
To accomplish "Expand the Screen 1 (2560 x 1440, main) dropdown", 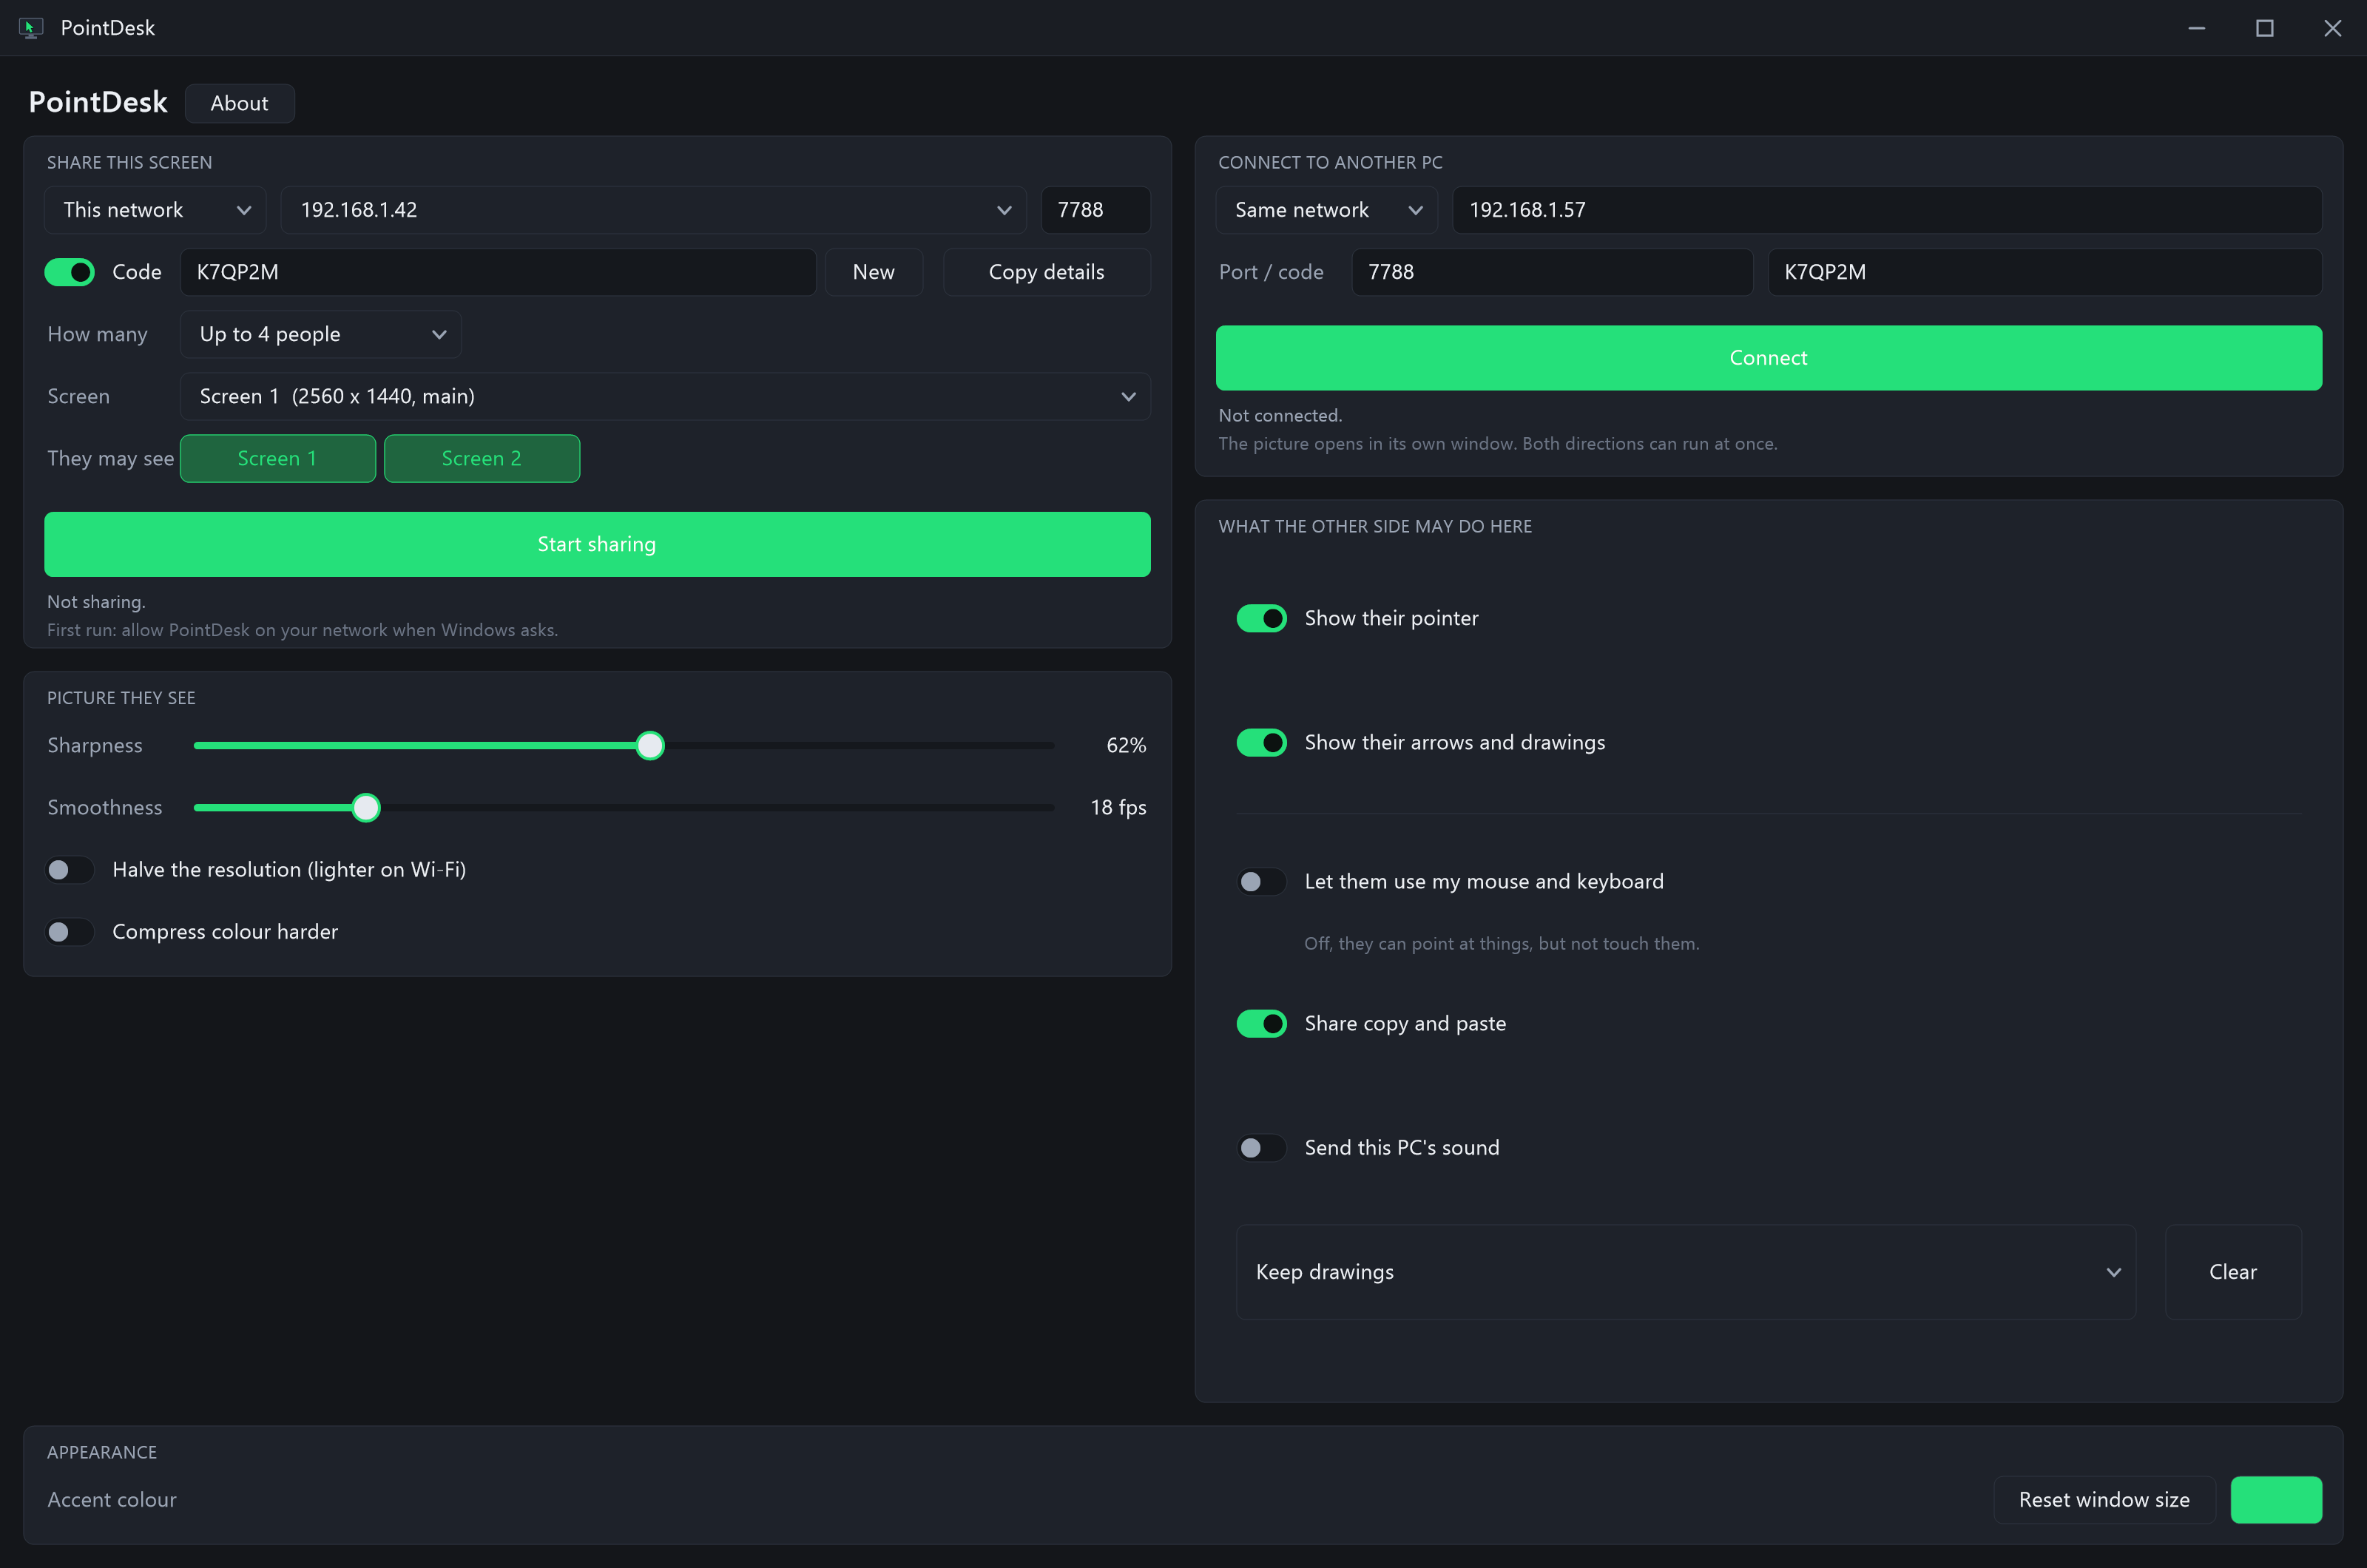I will (x=665, y=396).
